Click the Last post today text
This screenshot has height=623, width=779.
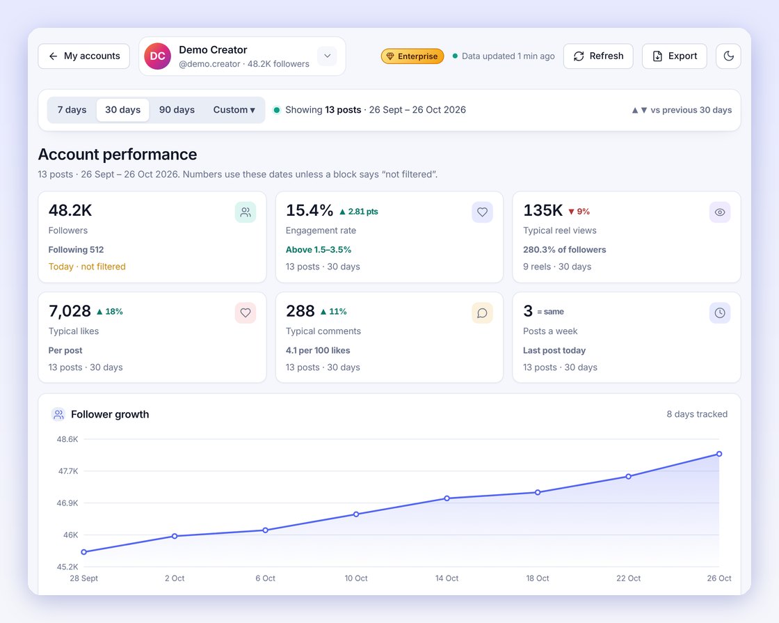554,351
